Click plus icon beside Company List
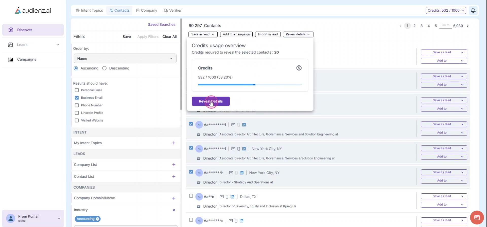The image size is (487, 227). point(174,165)
